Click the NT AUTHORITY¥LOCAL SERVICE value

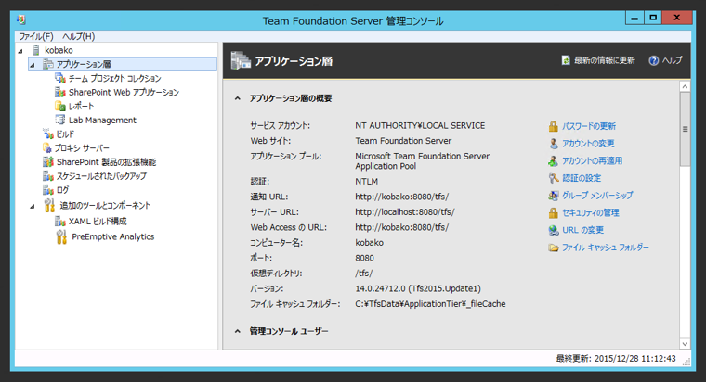pos(420,126)
